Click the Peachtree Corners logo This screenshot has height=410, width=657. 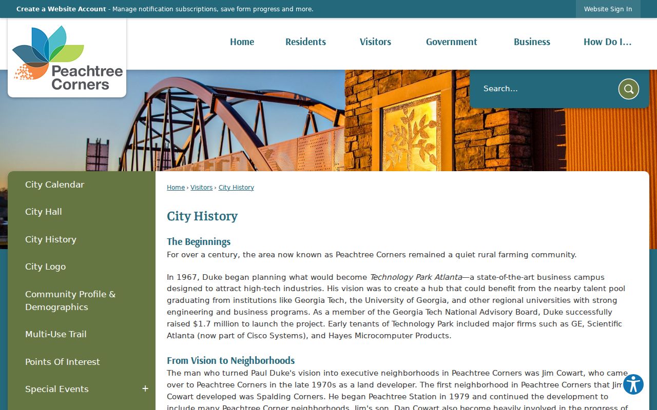(67, 58)
